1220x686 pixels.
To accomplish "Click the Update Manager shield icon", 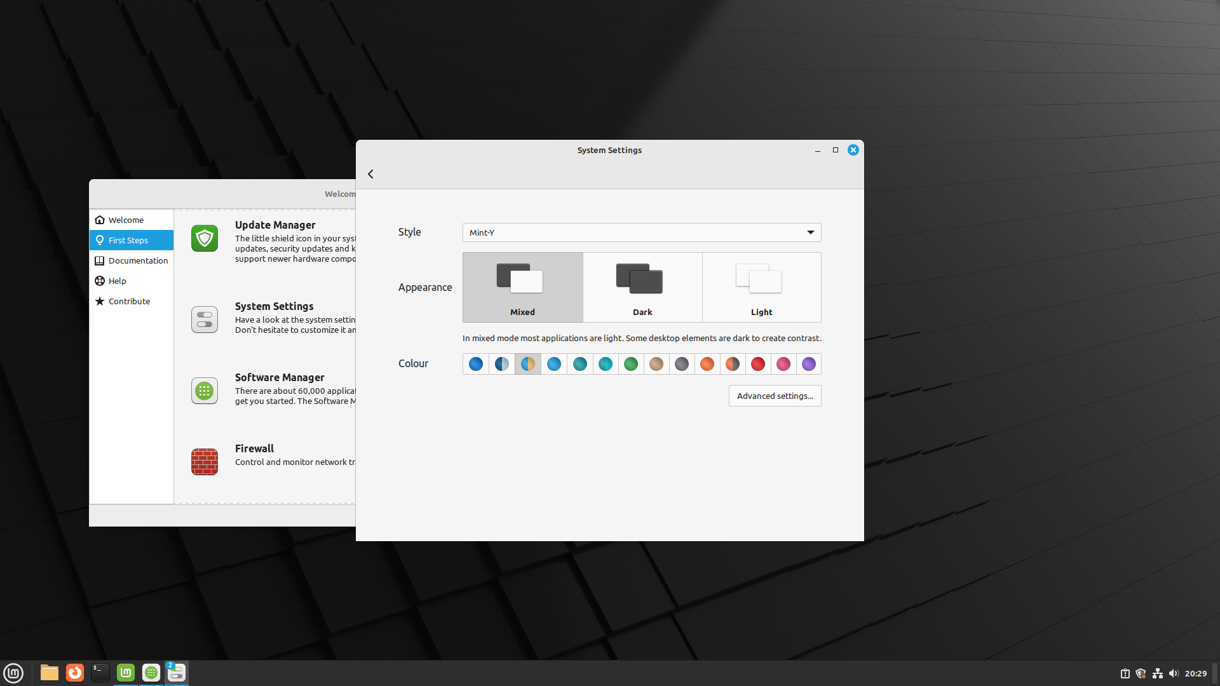I will tap(205, 238).
